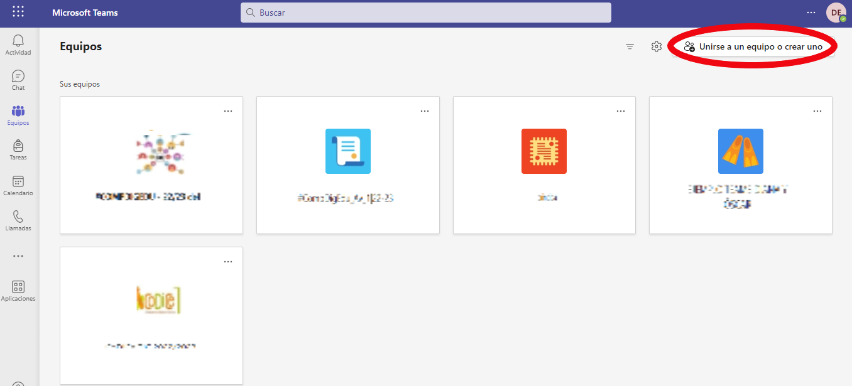Open the team with orange flippers icon
The height and width of the screenshot is (386, 852).
741,165
